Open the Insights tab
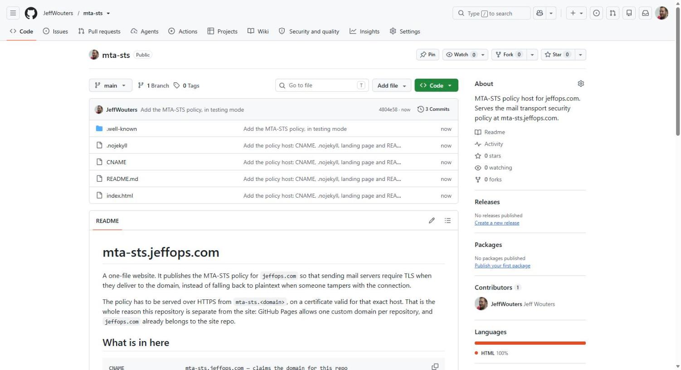The height and width of the screenshot is (370, 681). pos(365,31)
